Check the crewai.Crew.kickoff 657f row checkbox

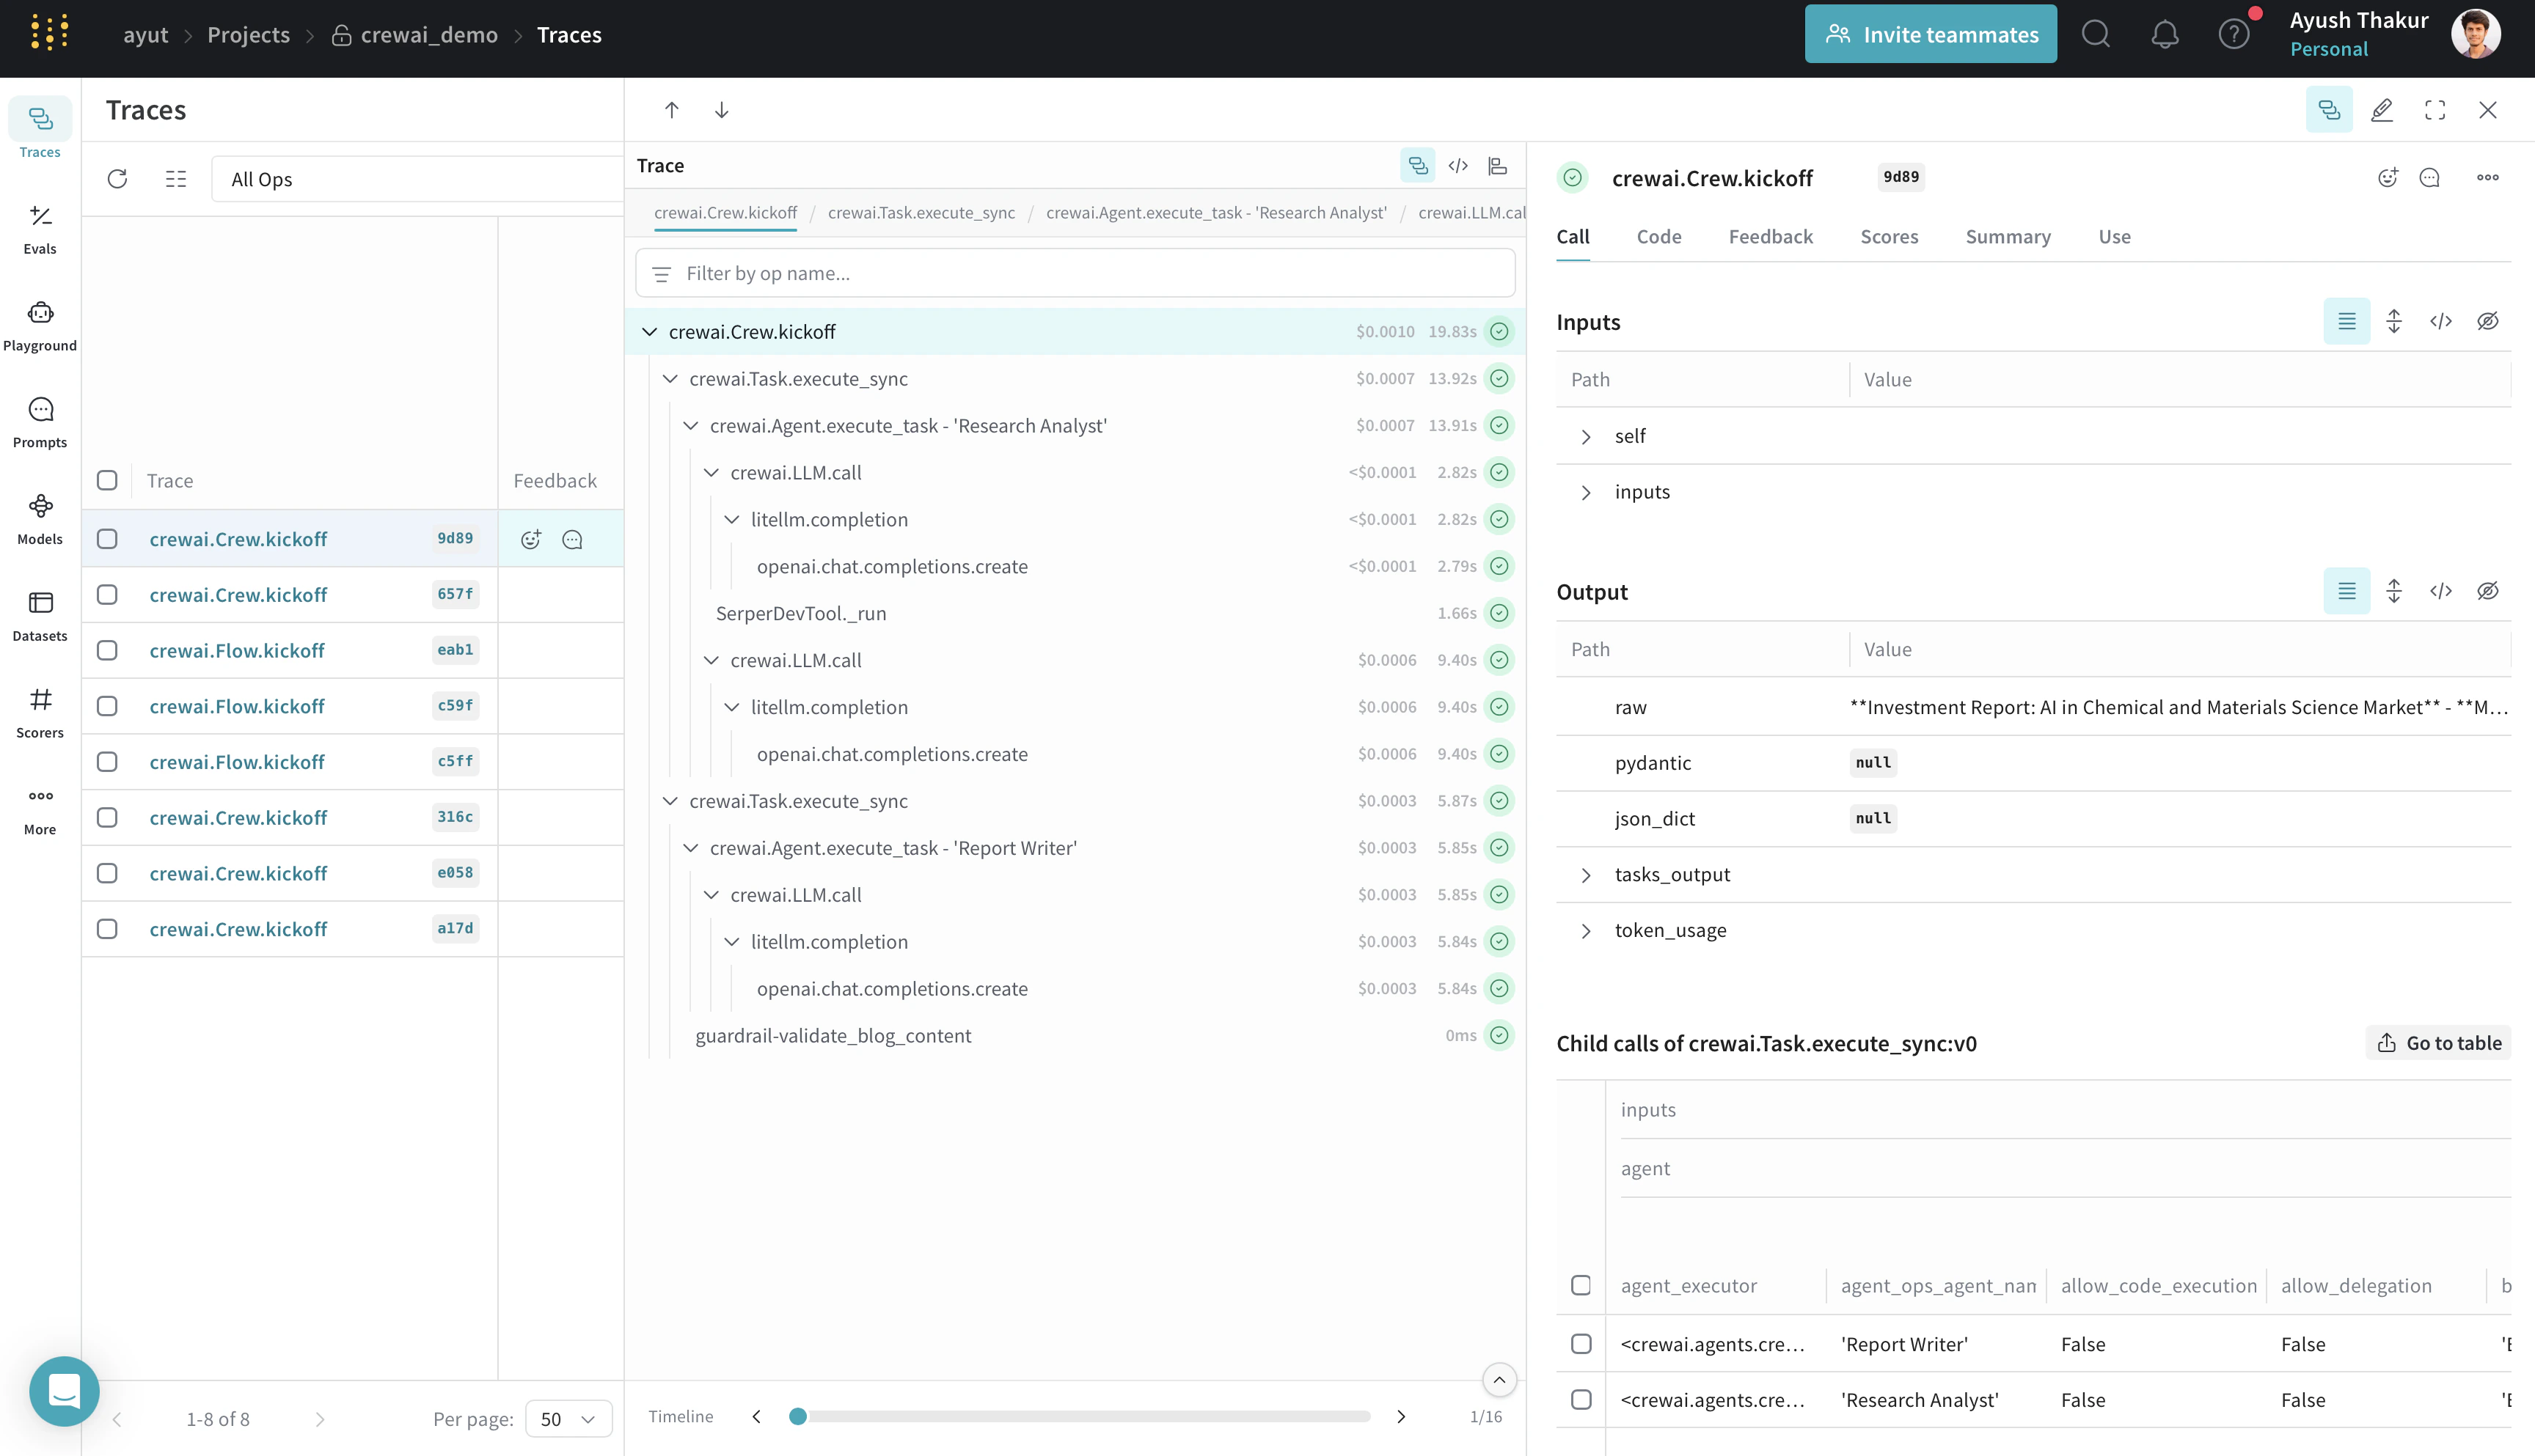[107, 594]
